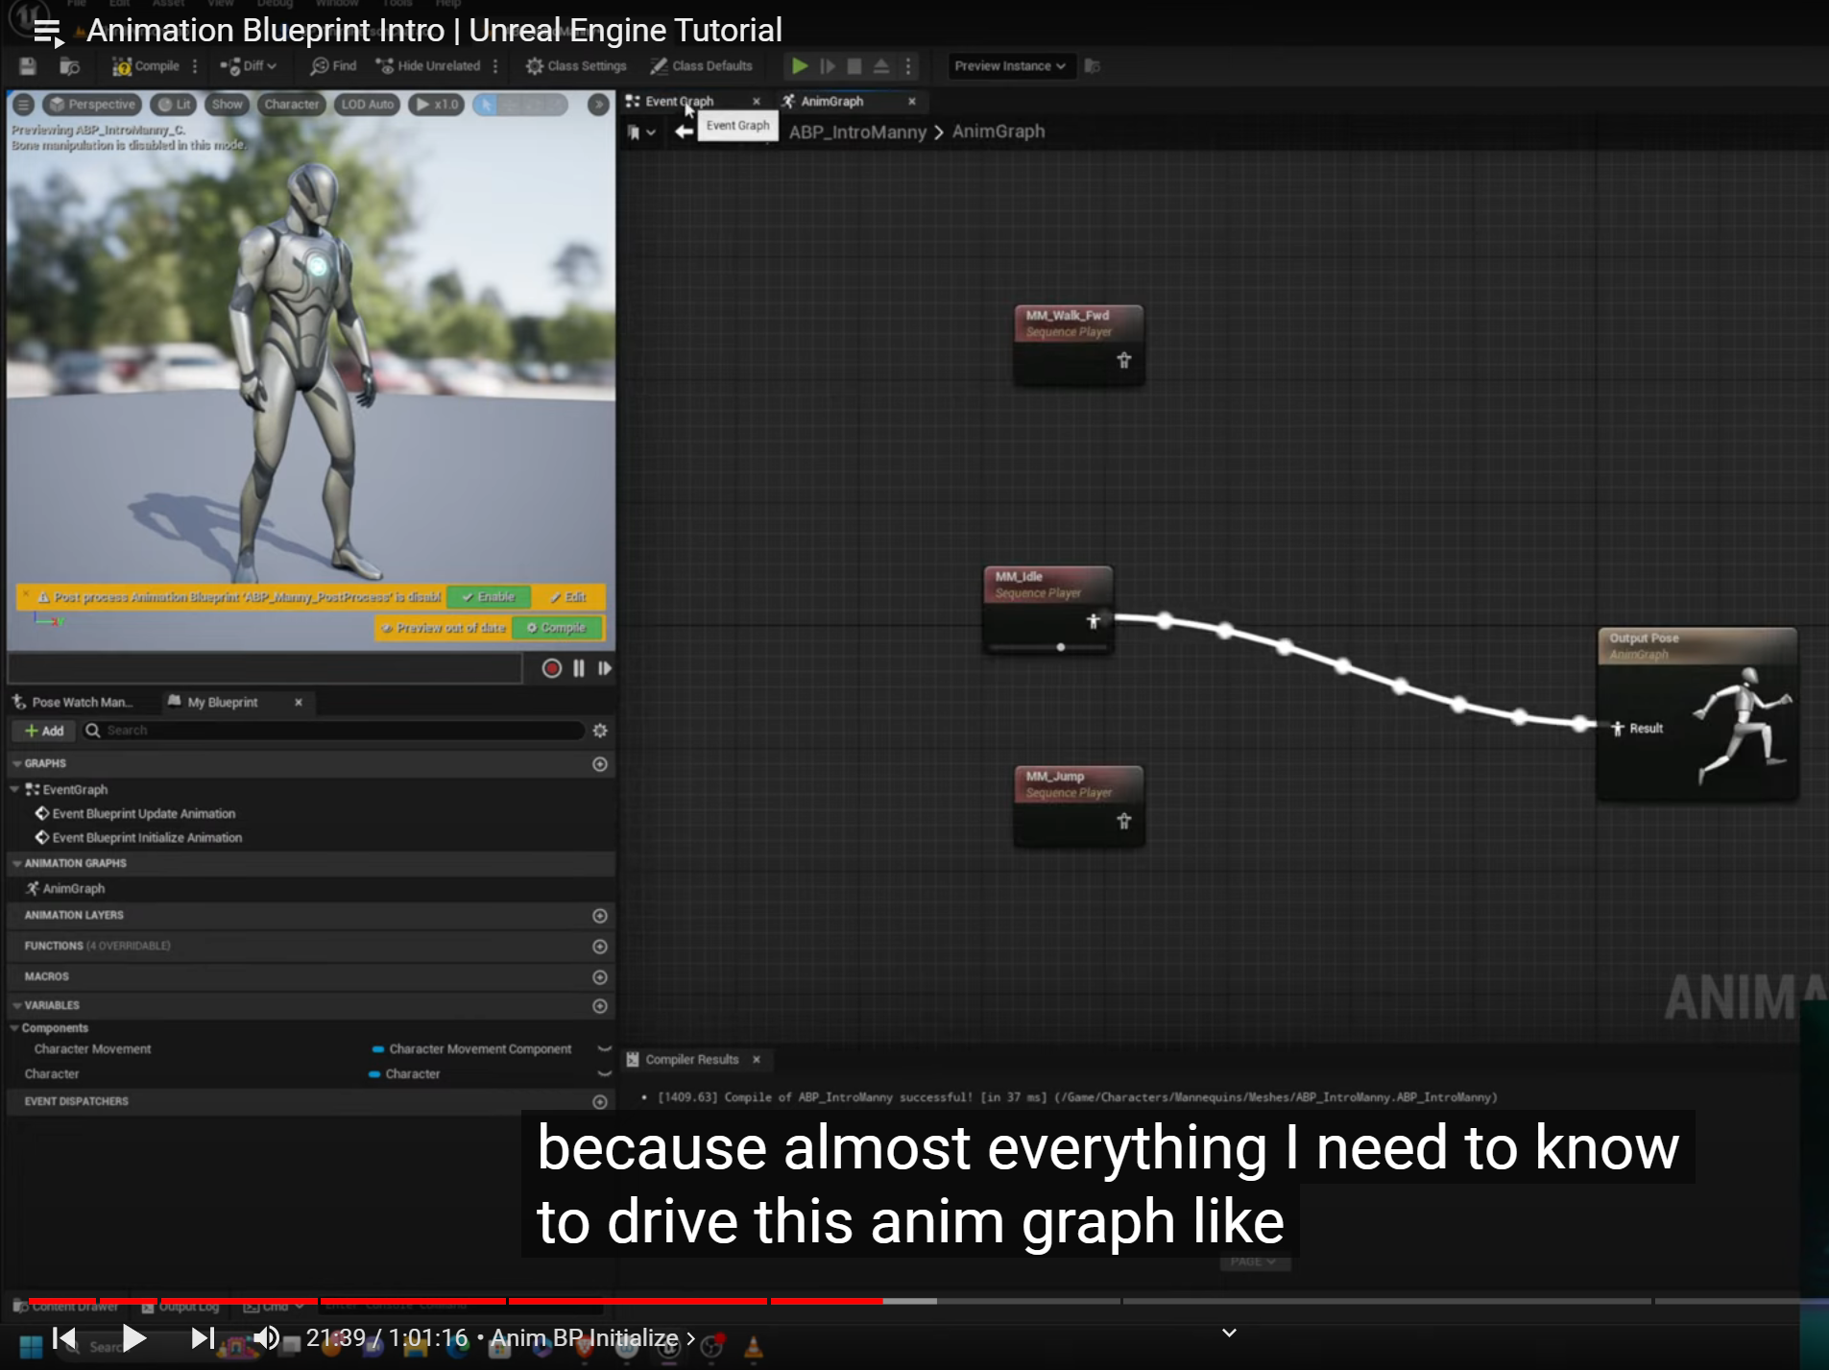The width and height of the screenshot is (1829, 1370).
Task: Switch to the AnimGraph tab
Action: [832, 101]
